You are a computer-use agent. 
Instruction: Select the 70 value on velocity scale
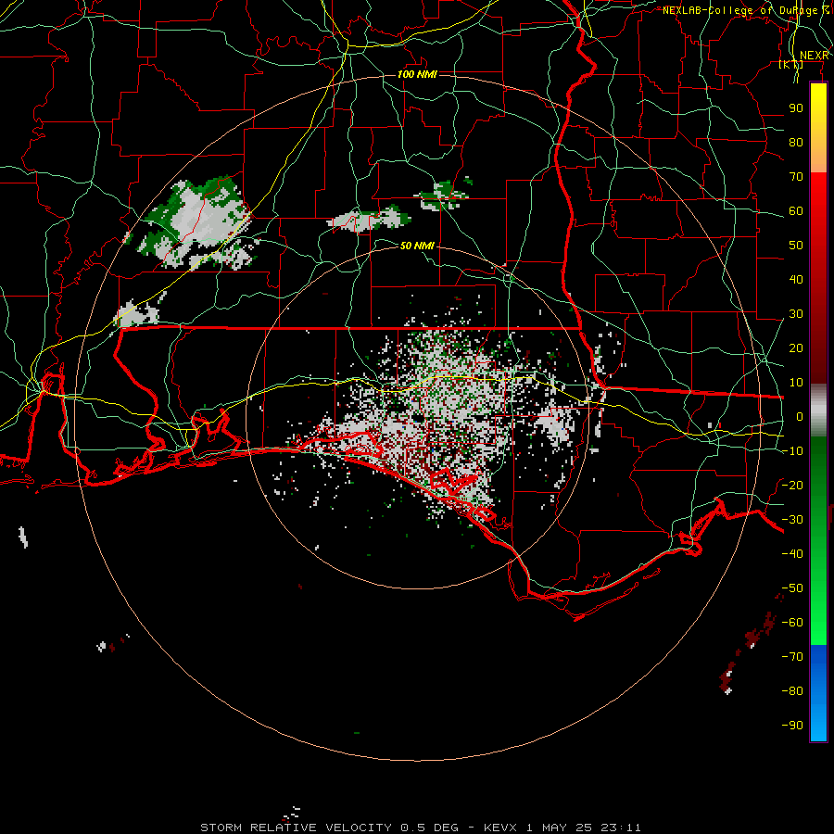point(796,177)
